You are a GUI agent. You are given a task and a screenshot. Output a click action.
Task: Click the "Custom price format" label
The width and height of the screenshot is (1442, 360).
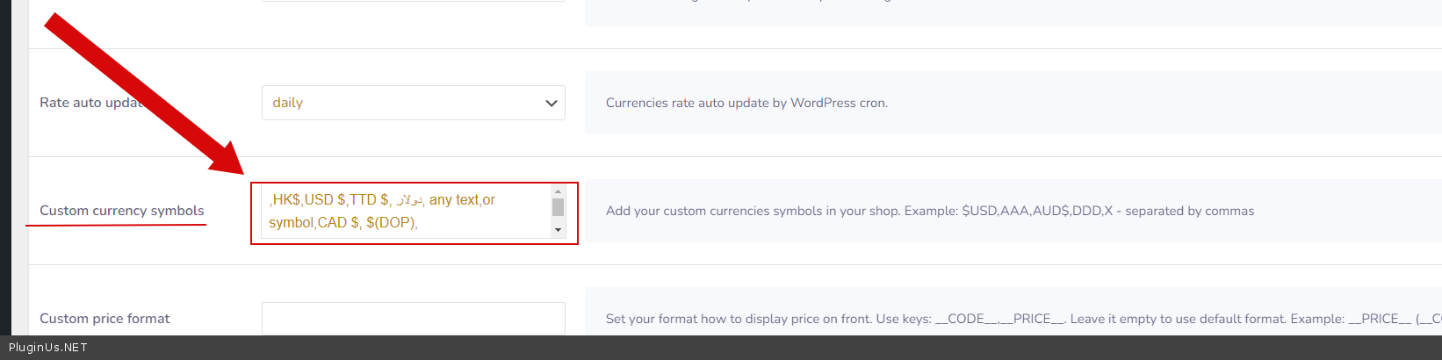click(x=105, y=319)
